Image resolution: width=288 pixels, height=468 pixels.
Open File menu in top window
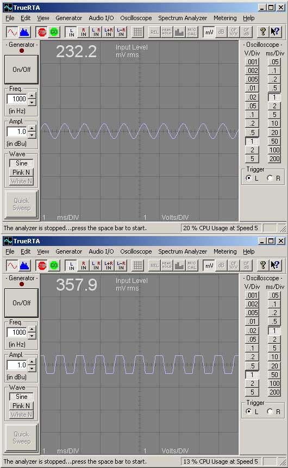tap(10, 18)
